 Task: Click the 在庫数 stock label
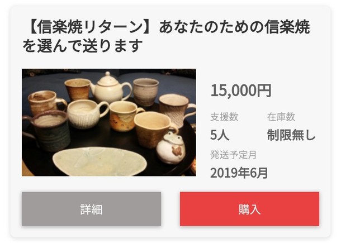coord(281,117)
